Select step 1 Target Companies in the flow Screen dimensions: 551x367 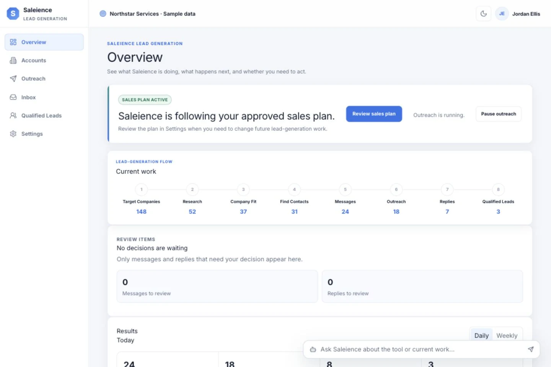tap(141, 200)
